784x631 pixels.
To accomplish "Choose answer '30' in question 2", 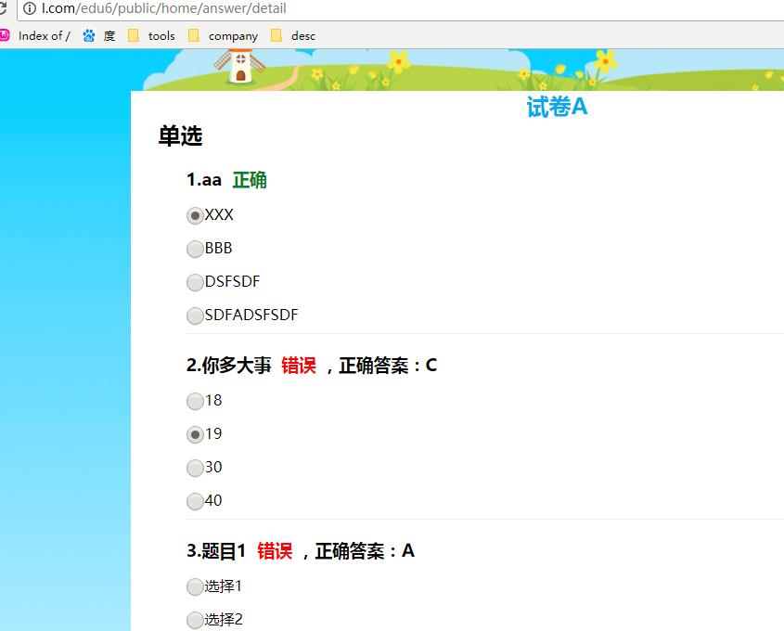I will pyautogui.click(x=195, y=468).
